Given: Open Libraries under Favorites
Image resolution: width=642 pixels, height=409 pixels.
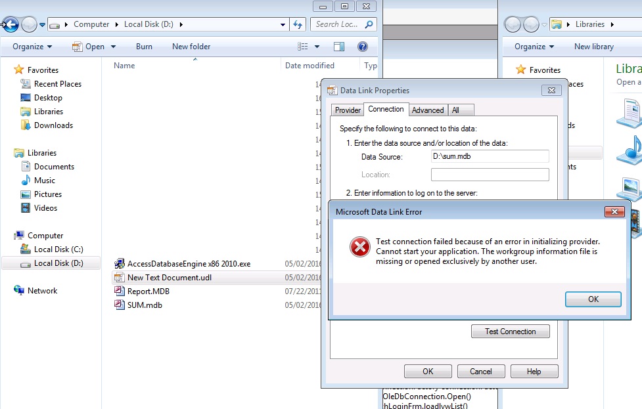Looking at the screenshot, I should click(x=49, y=111).
